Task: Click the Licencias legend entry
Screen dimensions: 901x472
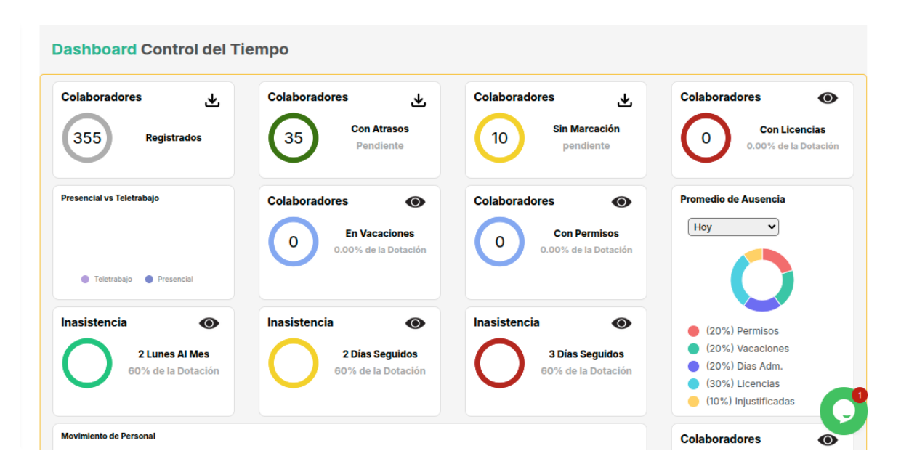Action: (742, 383)
